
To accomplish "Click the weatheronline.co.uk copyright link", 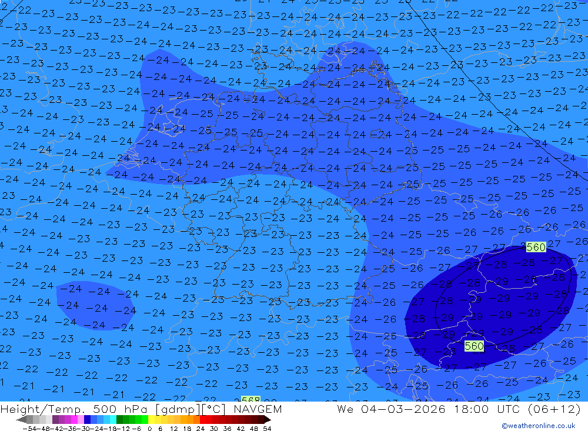I will pyautogui.click(x=538, y=426).
